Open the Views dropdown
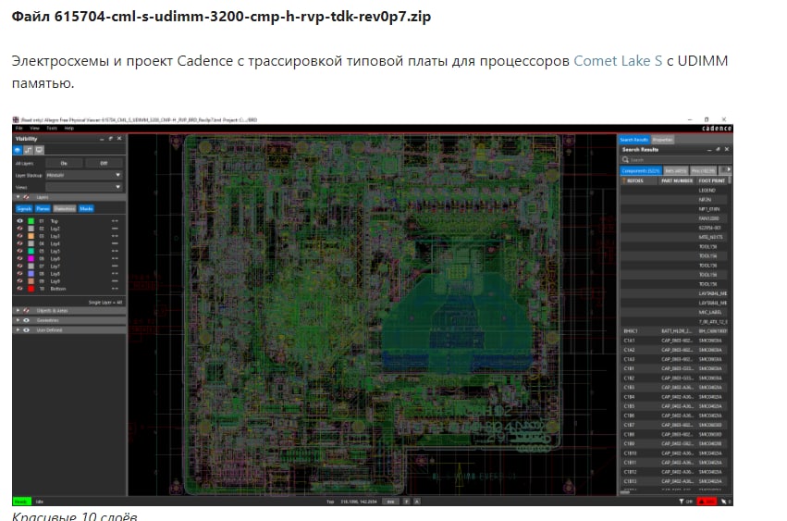The image size is (787, 521). [x=84, y=187]
